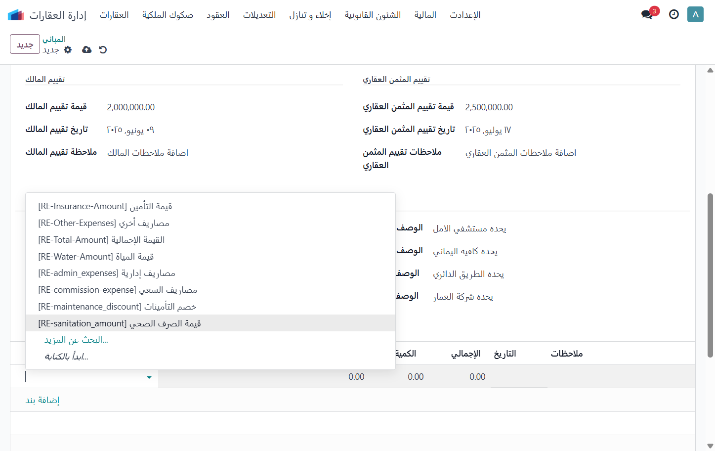Image resolution: width=715 pixels, height=451 pixels.
Task: Go to المباني breadcrumb link
Action: 54,39
